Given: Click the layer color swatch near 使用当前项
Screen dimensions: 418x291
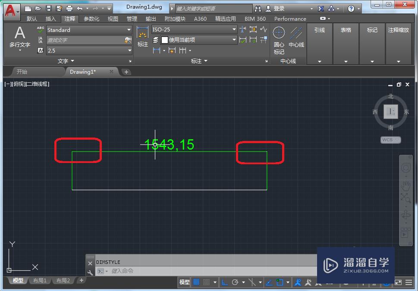Looking at the screenshot, I should coord(164,39).
